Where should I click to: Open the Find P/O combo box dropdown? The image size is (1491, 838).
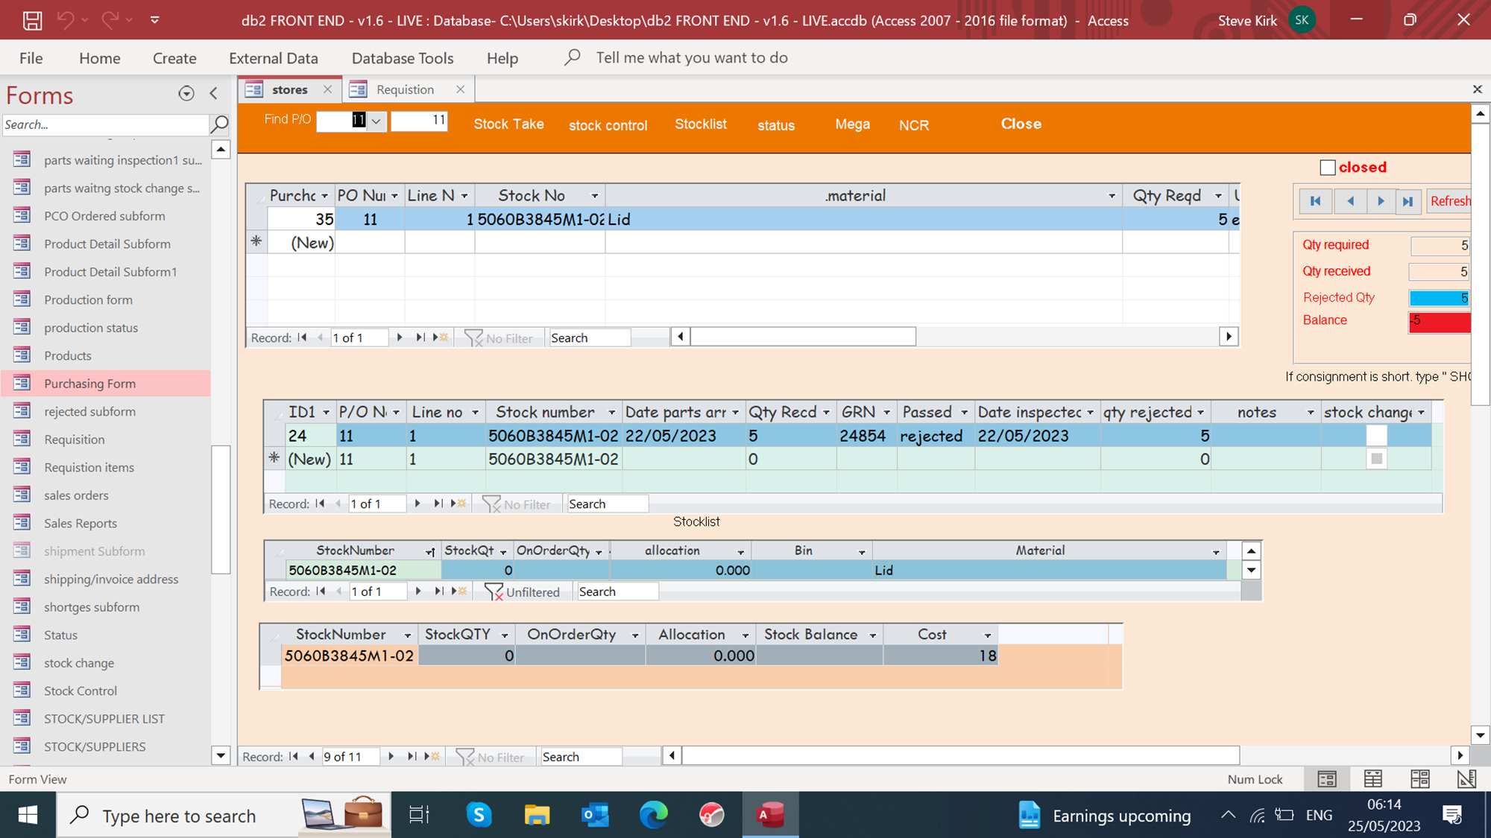(x=376, y=121)
